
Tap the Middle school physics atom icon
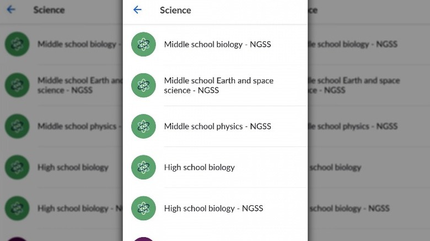point(143,127)
